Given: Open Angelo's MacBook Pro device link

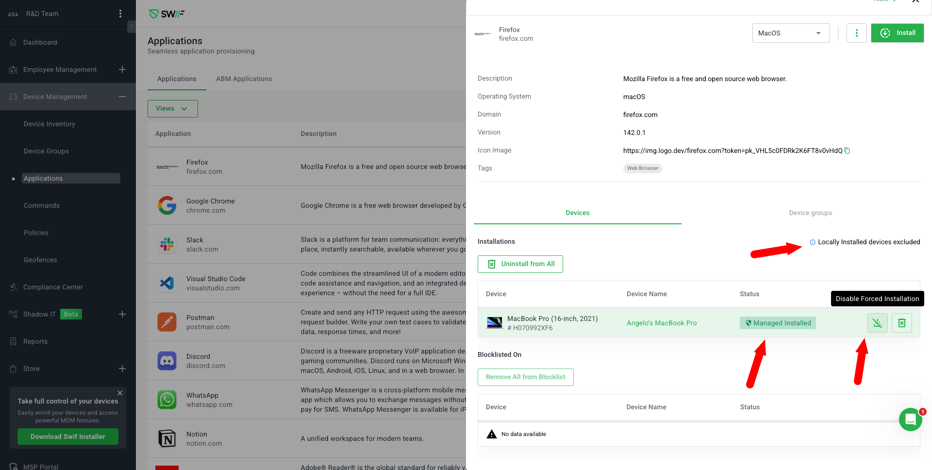Looking at the screenshot, I should click(661, 323).
